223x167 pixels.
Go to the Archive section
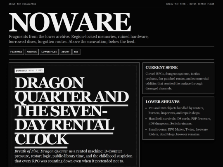click(x=32, y=52)
